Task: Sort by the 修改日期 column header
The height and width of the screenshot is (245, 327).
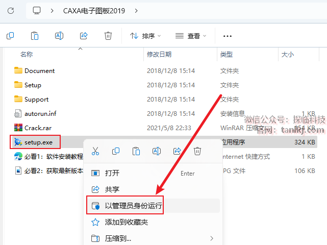Action: point(159,55)
